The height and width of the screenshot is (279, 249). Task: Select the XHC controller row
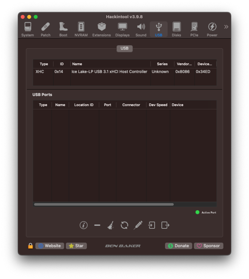pos(124,71)
